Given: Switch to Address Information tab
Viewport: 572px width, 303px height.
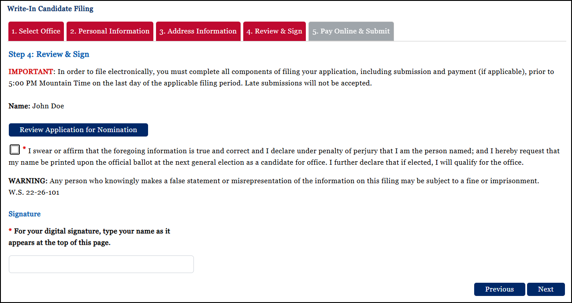Looking at the screenshot, I should (x=198, y=31).
